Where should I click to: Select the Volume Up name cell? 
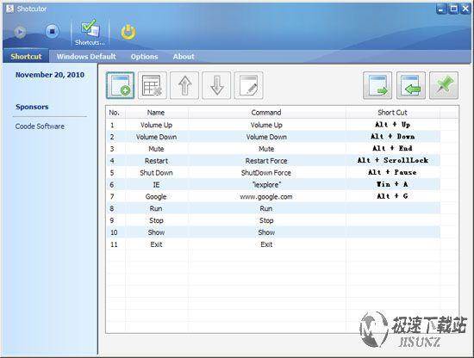pos(156,125)
